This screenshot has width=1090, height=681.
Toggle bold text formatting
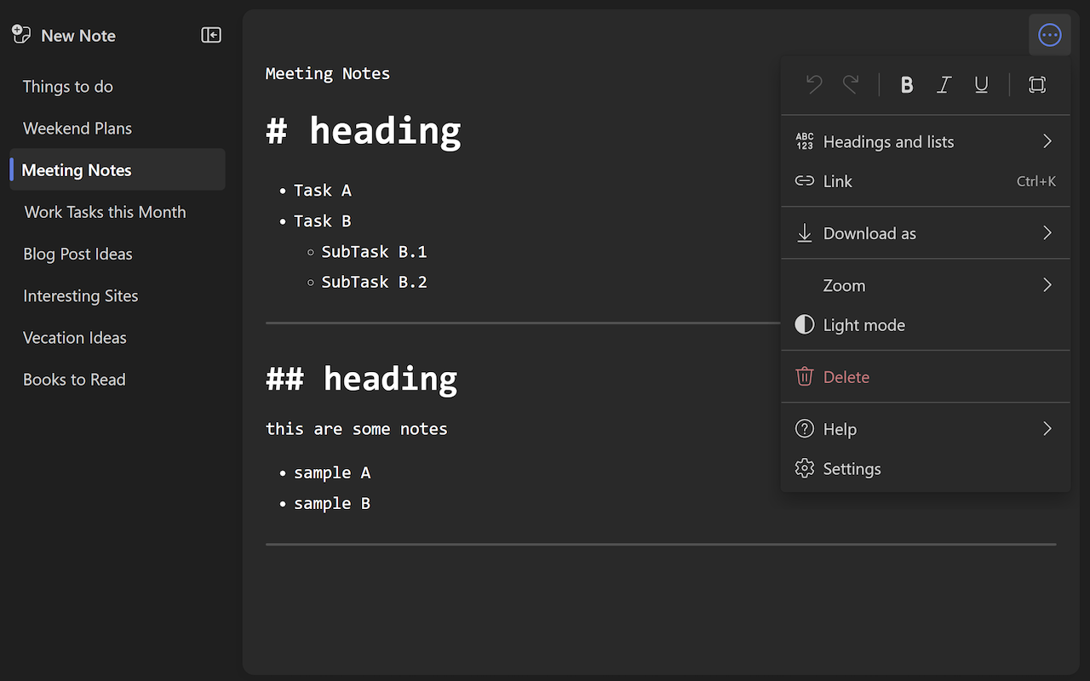click(907, 84)
